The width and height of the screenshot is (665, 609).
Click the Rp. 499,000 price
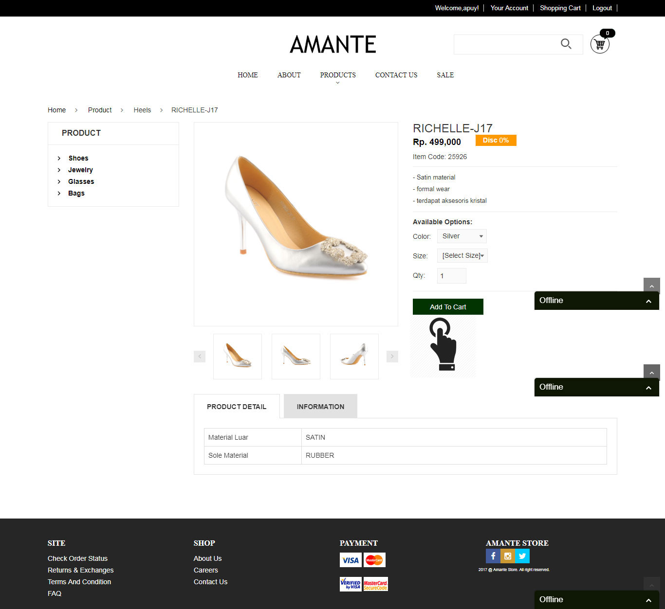437,142
